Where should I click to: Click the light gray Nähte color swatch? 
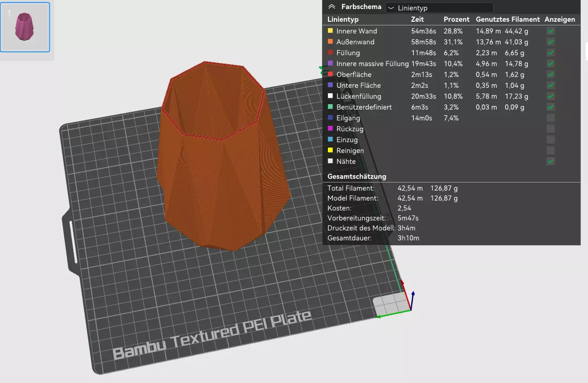330,161
